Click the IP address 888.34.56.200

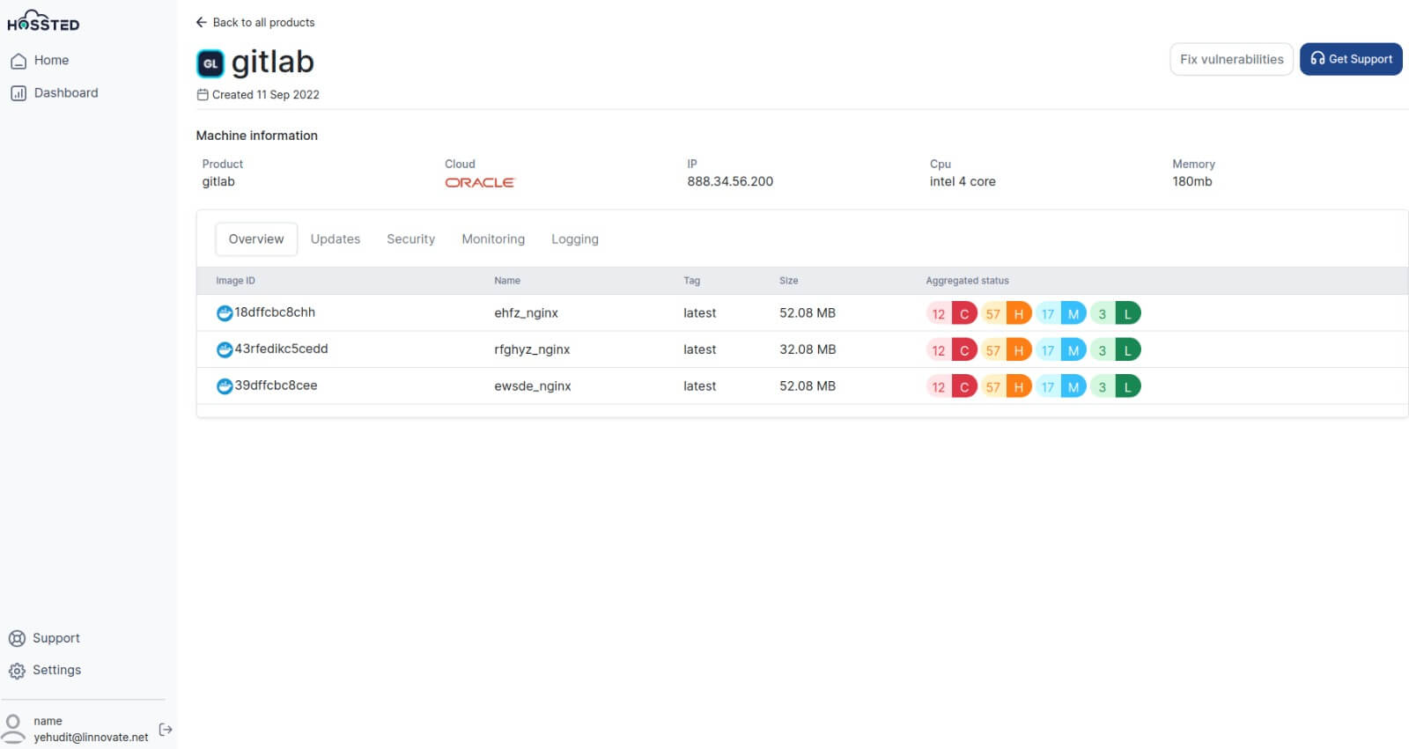click(730, 181)
